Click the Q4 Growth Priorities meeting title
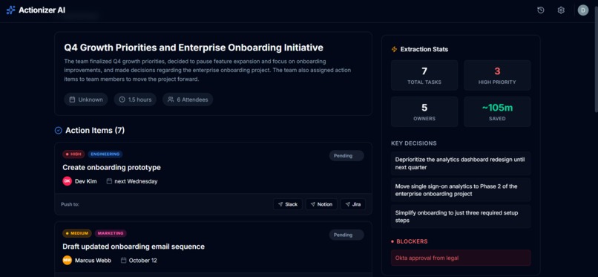 pos(194,48)
